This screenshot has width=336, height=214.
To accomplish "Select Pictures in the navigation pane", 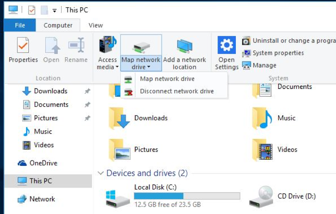I will coord(46,118).
